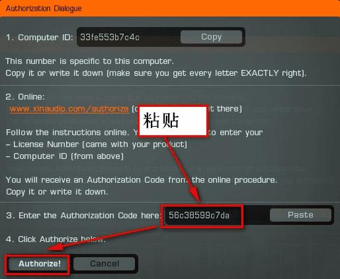Select the Computer ID value field
340x279 pixels.
point(128,37)
